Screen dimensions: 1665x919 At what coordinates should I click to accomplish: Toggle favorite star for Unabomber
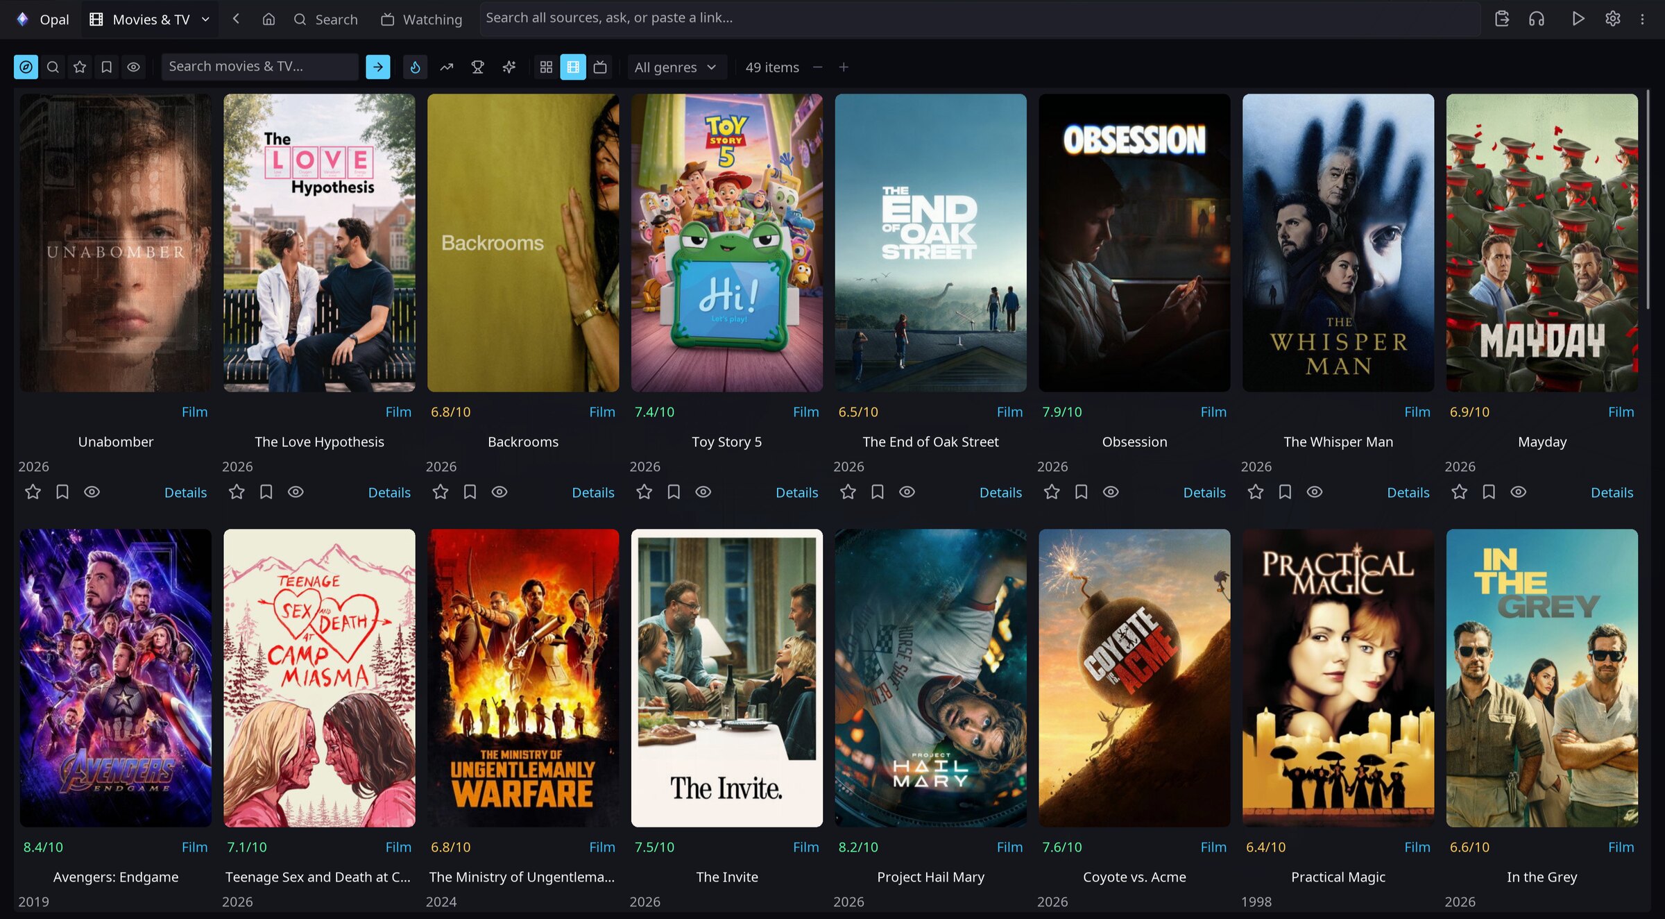(33, 492)
